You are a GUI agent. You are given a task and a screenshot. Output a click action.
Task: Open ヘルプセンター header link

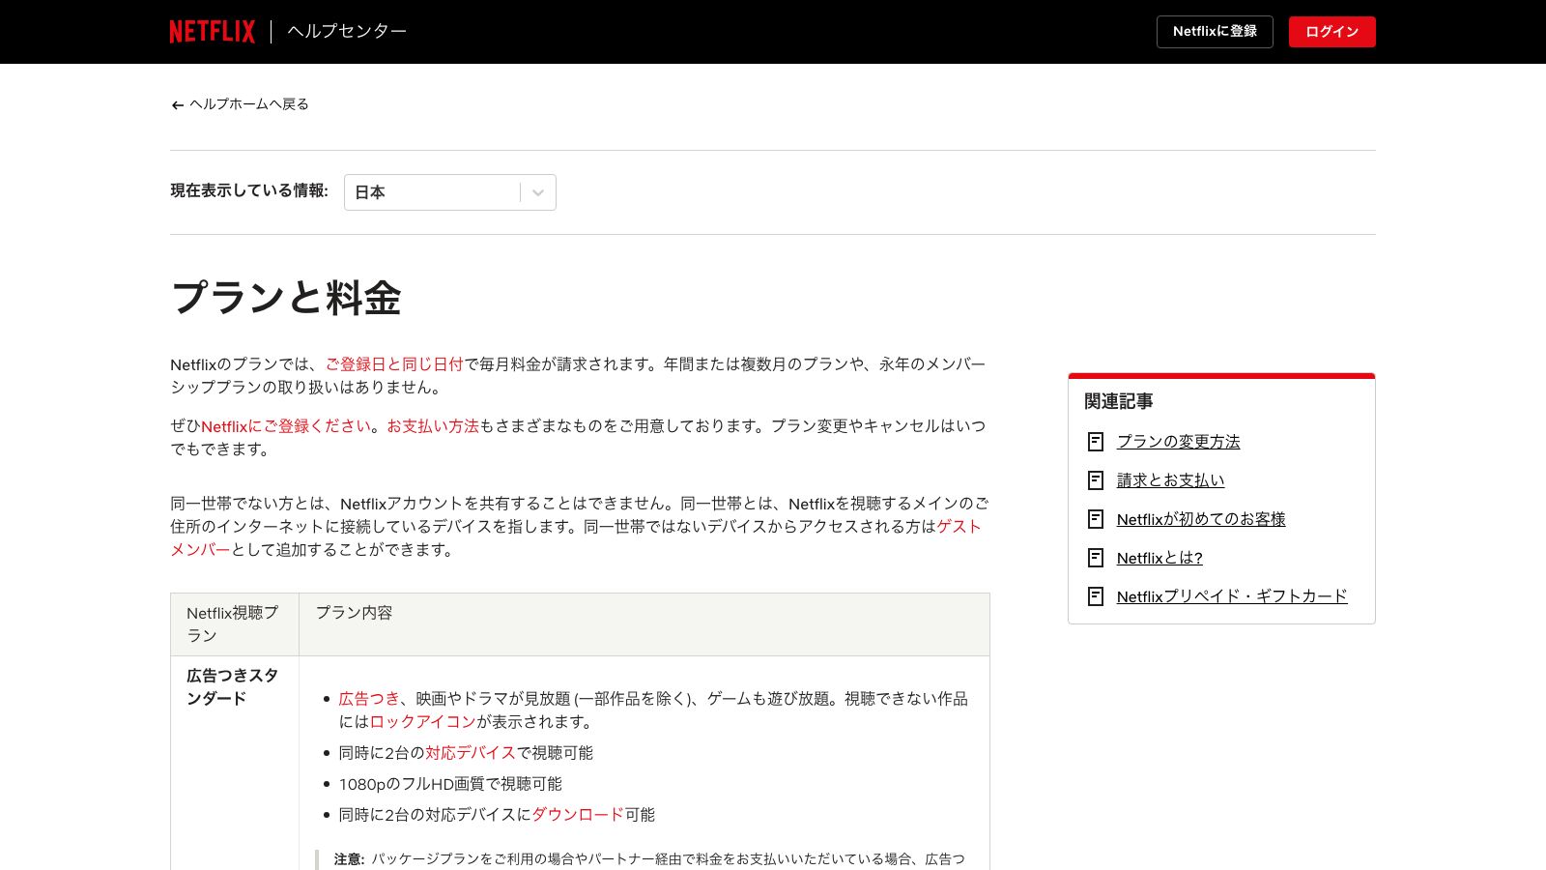(x=347, y=31)
